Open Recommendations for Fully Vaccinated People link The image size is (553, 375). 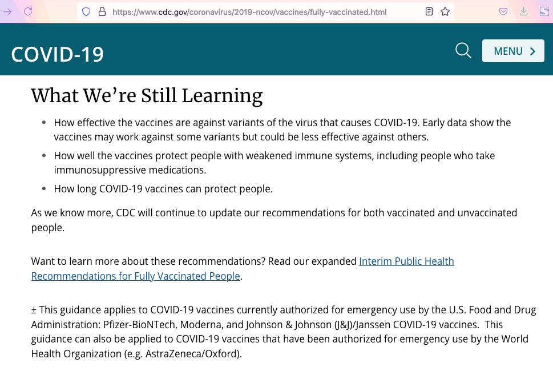136,276
